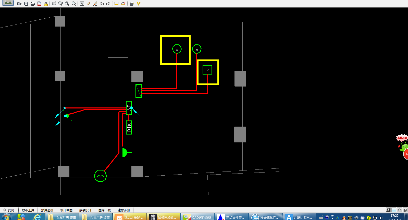Select the text annotation tool (A icon)
Screen dimensions: 408x220
[82, 4]
